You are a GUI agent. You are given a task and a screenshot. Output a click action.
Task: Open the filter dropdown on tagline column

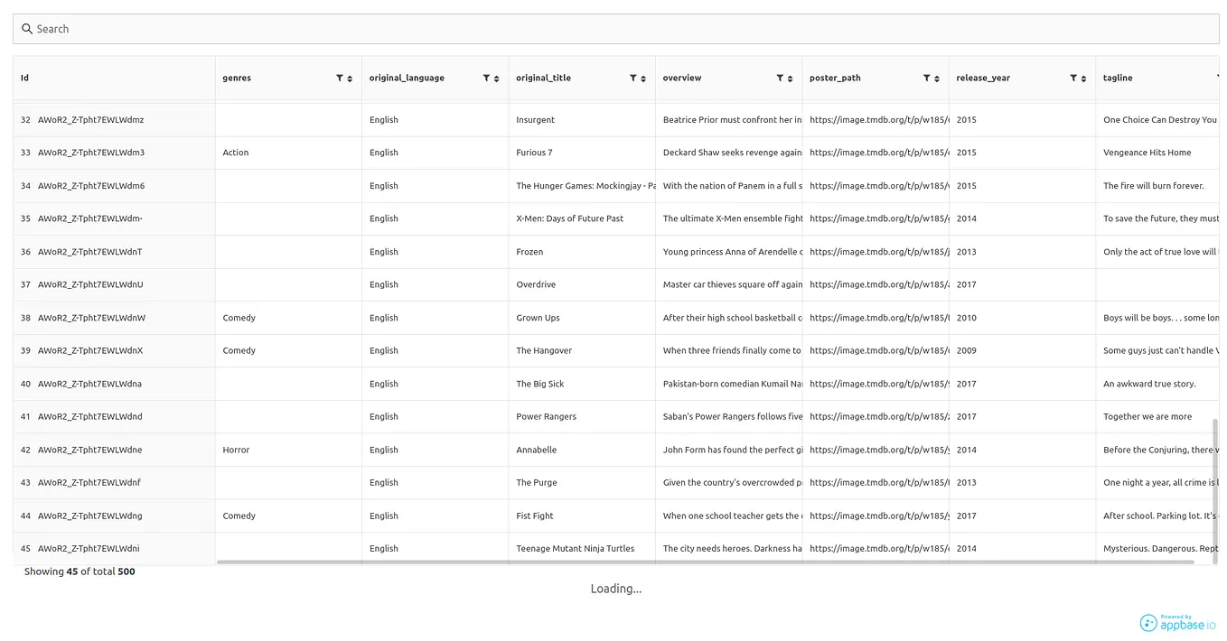(x=1219, y=78)
